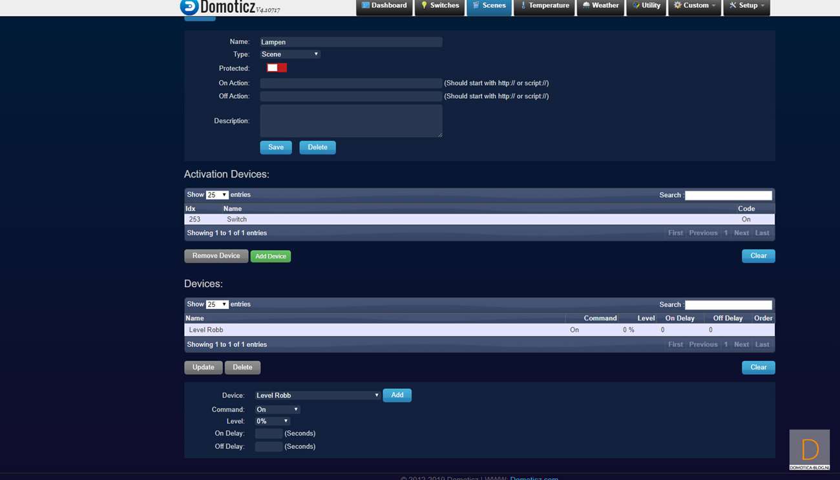The width and height of the screenshot is (840, 480).
Task: Select the Level Robb row in Devices table
Action: [x=479, y=330]
